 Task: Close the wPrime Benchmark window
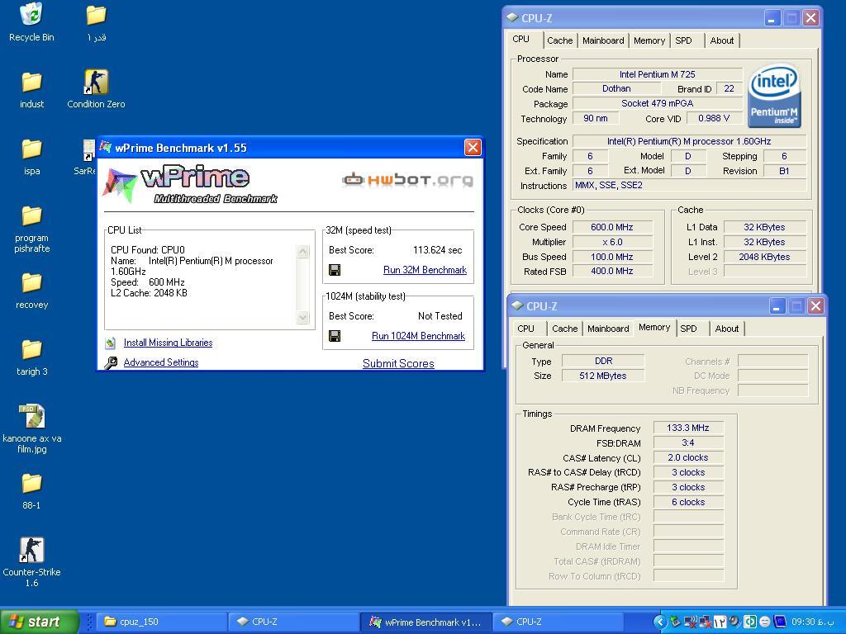point(473,147)
